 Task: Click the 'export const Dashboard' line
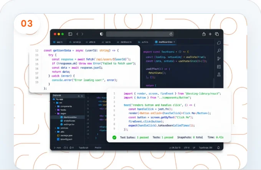click(166, 52)
